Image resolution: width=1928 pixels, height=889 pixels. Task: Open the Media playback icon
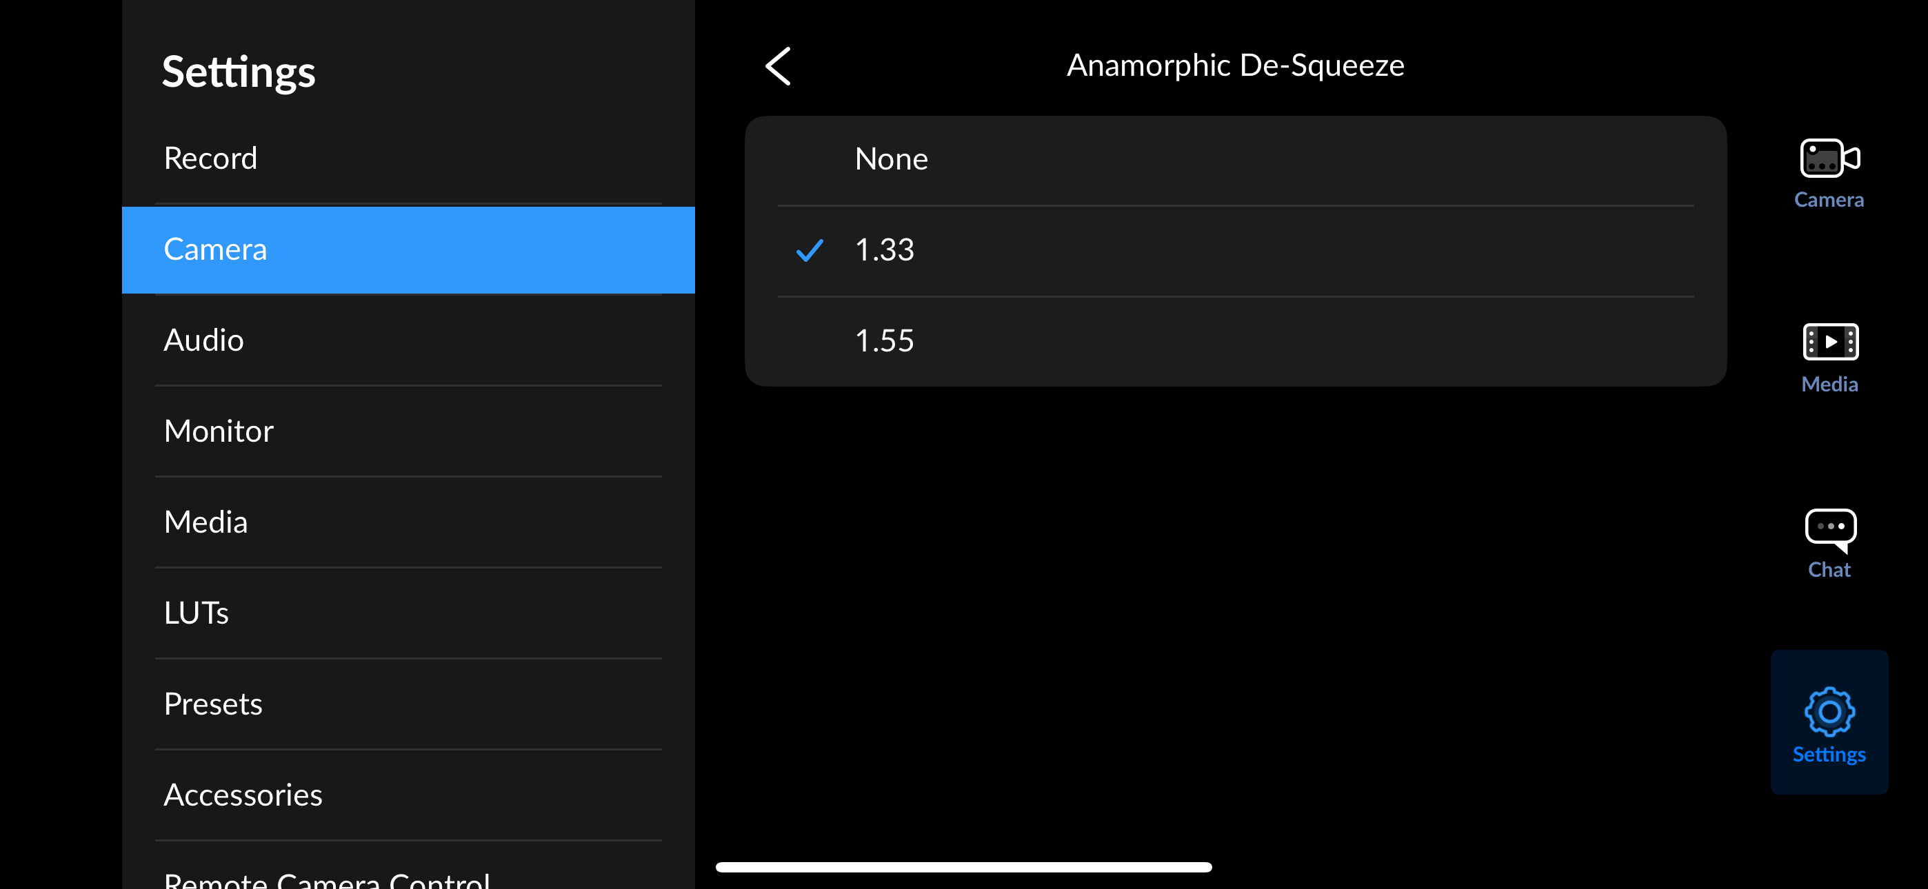tap(1830, 342)
